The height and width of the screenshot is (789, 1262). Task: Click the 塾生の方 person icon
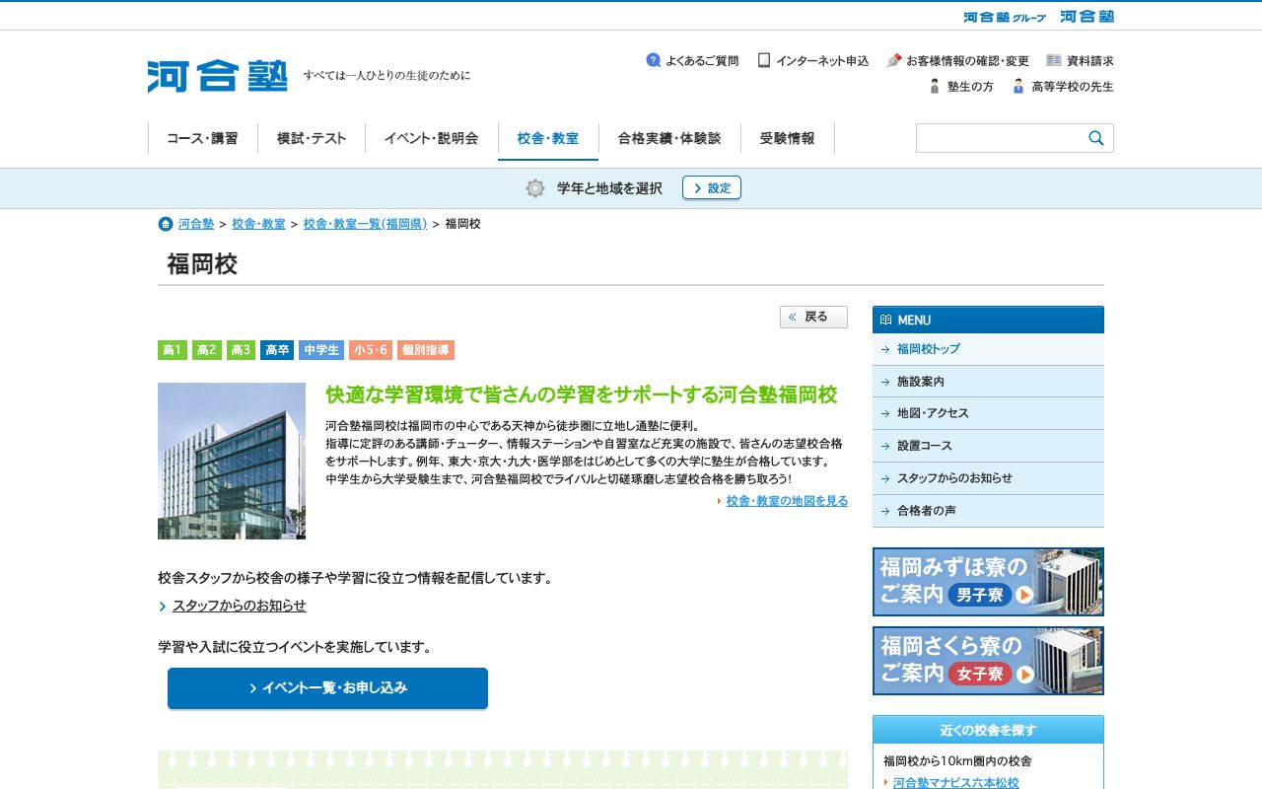click(935, 86)
